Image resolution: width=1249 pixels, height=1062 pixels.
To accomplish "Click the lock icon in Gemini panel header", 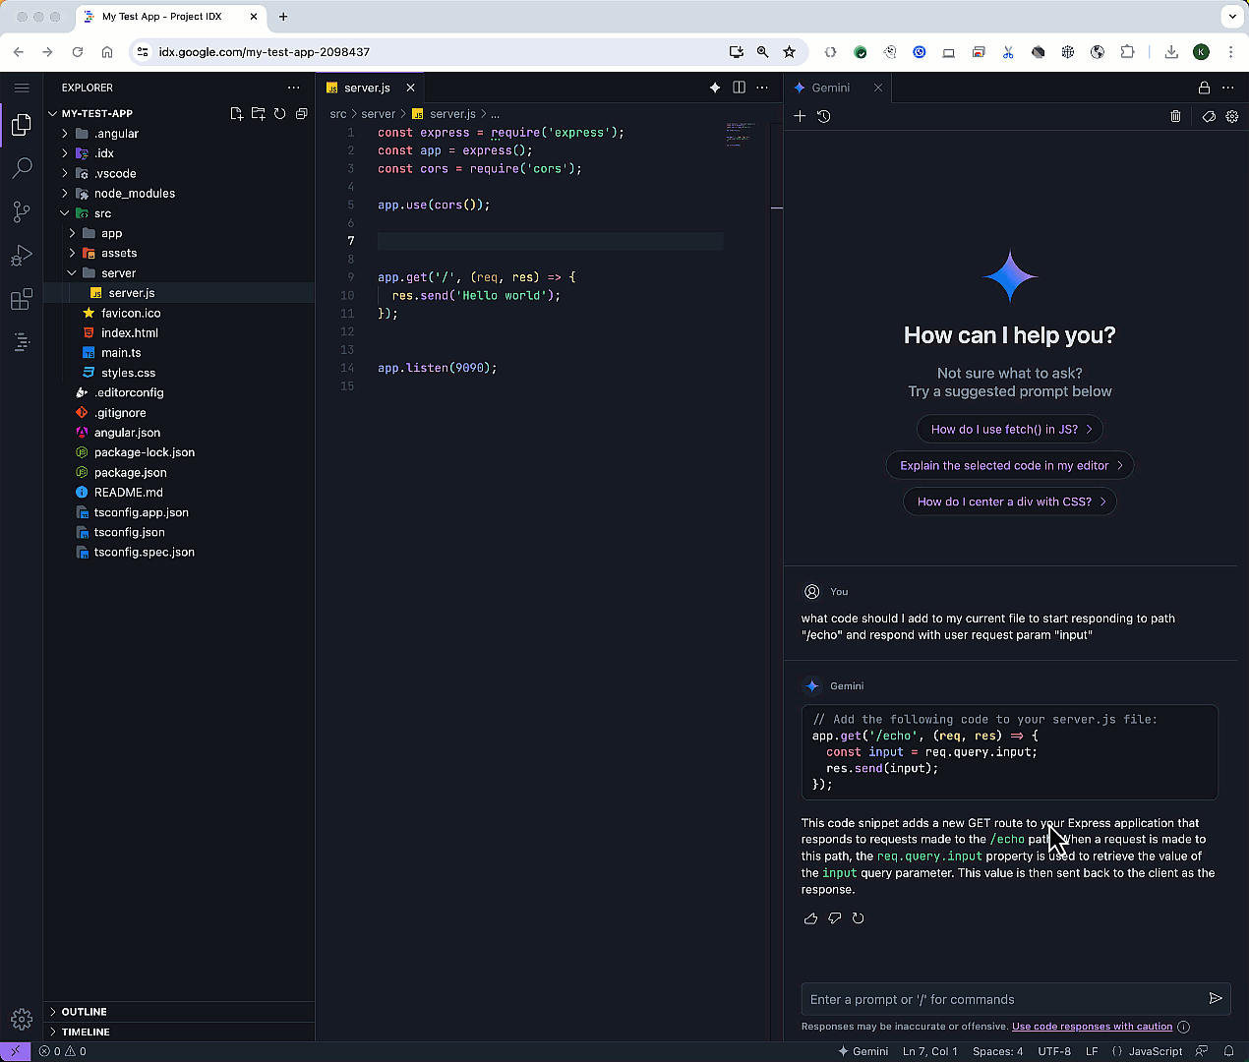I will (x=1204, y=88).
